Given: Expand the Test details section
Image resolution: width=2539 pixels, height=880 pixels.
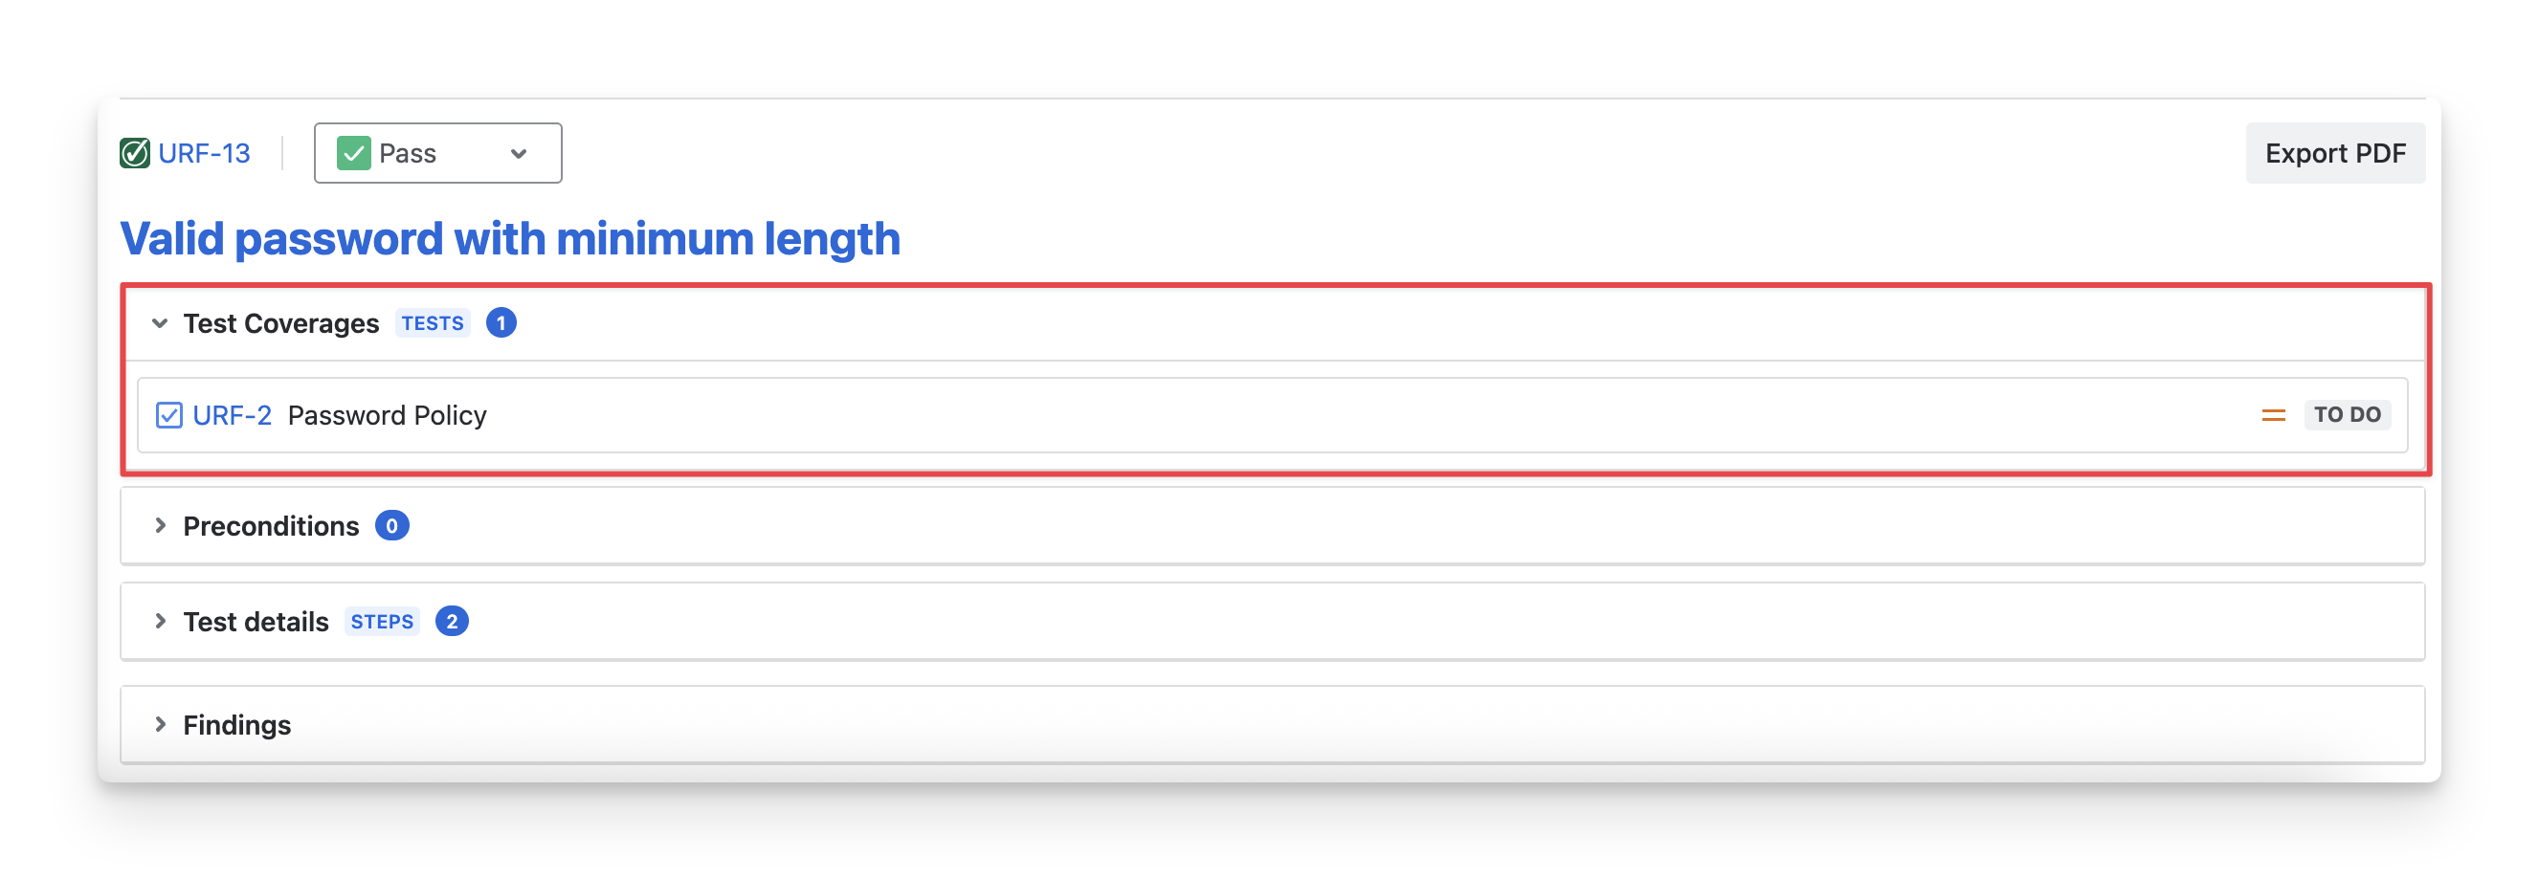Looking at the screenshot, I should pos(160,622).
